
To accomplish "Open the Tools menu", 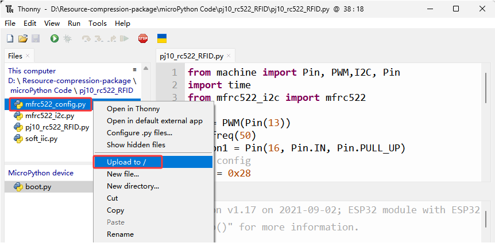I will click(x=98, y=23).
